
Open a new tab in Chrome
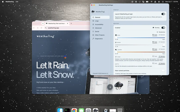71,23
